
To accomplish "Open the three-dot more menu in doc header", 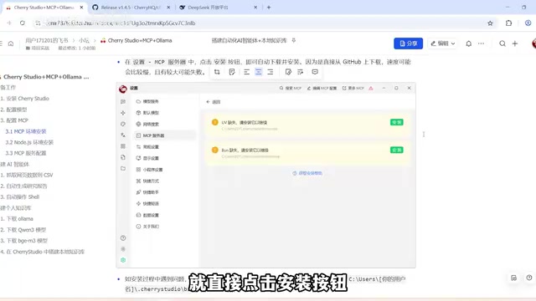I will [x=481, y=43].
